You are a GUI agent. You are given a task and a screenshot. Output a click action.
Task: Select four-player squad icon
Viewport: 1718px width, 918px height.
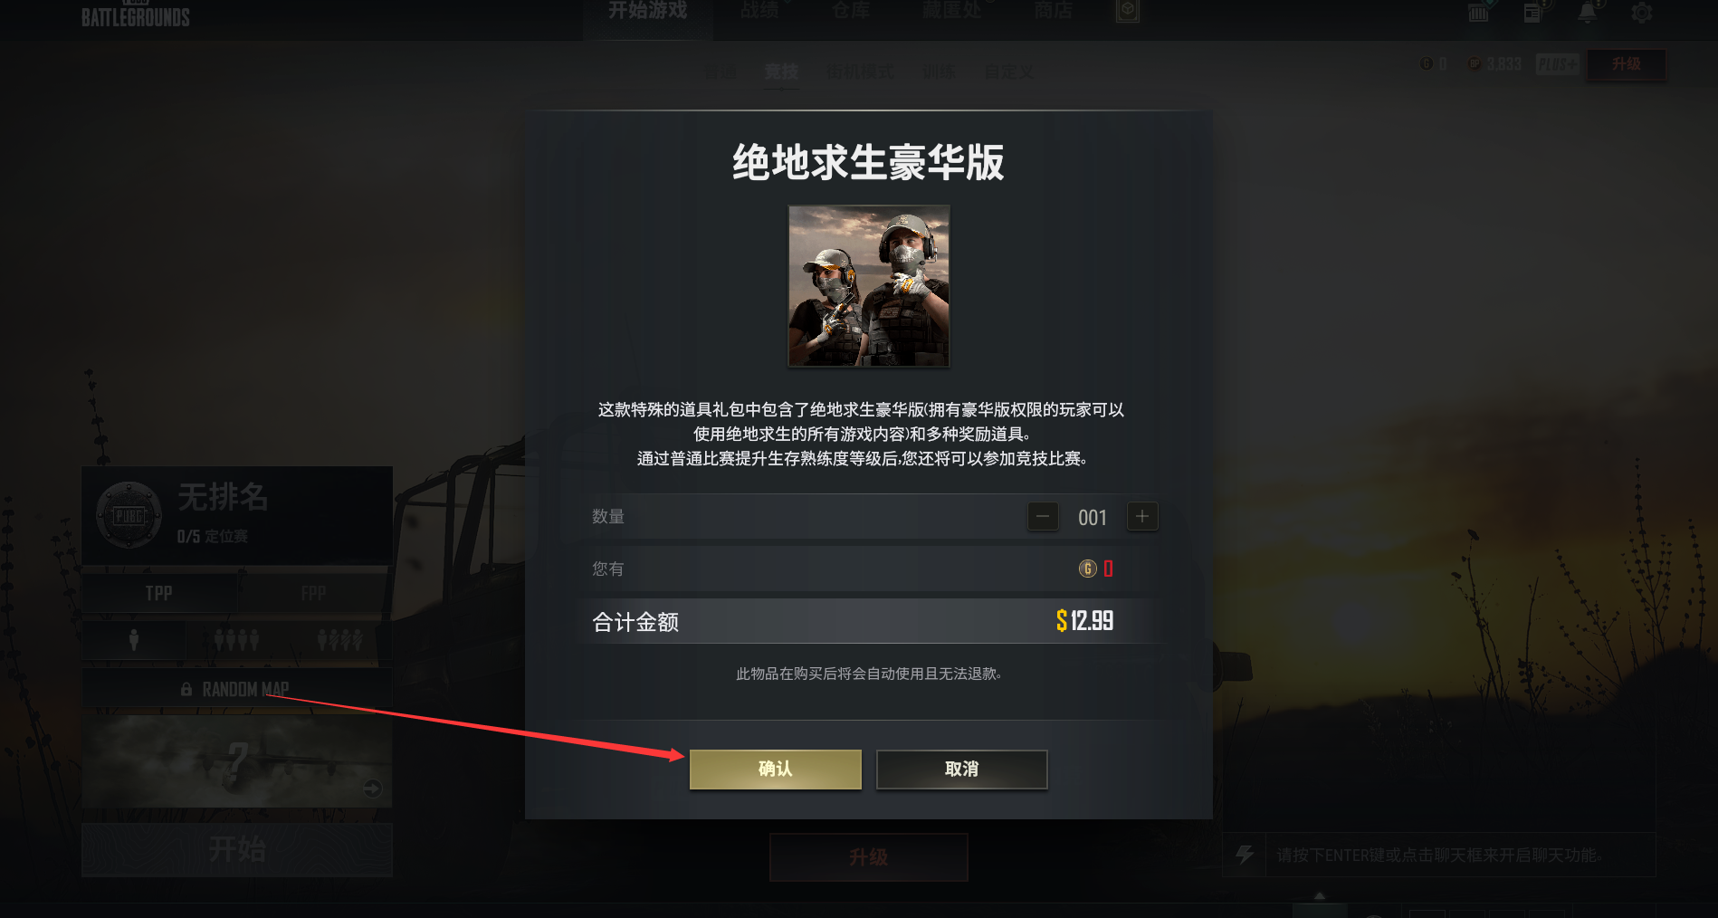[x=237, y=640]
